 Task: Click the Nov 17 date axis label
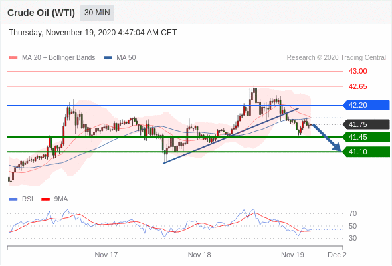pyautogui.click(x=106, y=255)
